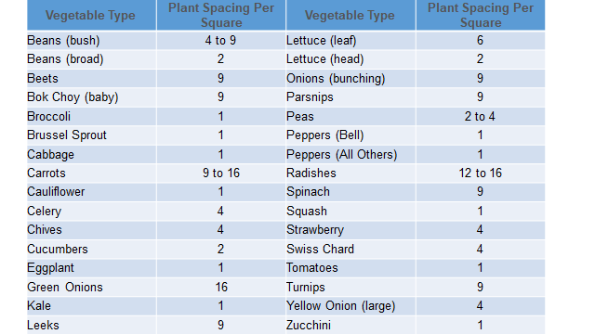Select the Bok Choy (baby) cell
The image size is (595, 334).
pyautogui.click(x=73, y=97)
